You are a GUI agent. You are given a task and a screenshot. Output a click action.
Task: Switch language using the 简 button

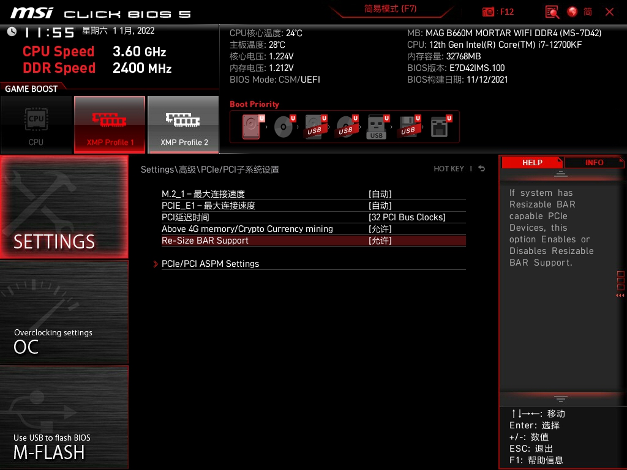[x=590, y=12]
